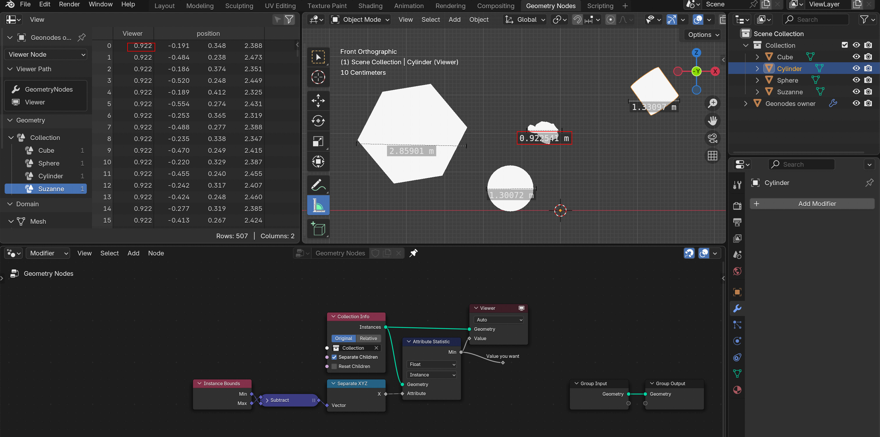Switch to the Scripting workspace tab
Image resolution: width=880 pixels, height=437 pixels.
600,6
